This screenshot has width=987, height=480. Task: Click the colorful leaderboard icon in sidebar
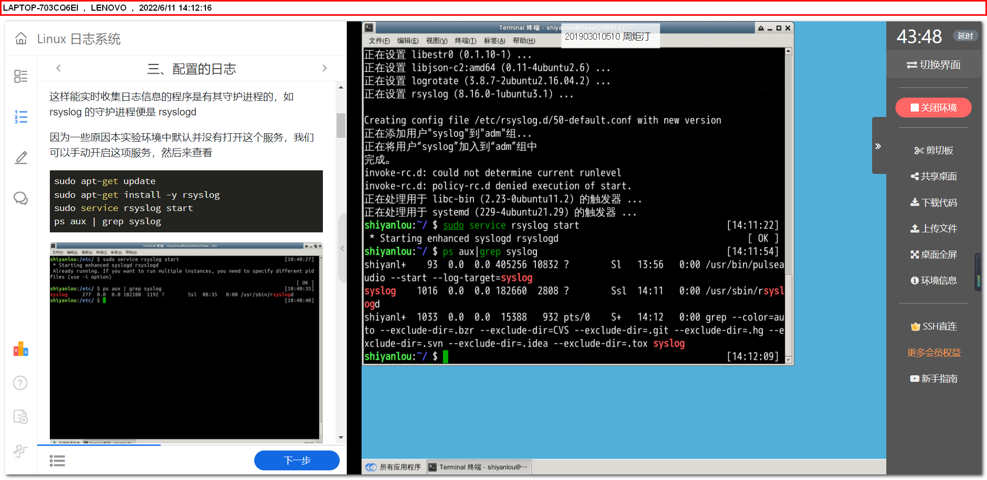tap(21, 349)
